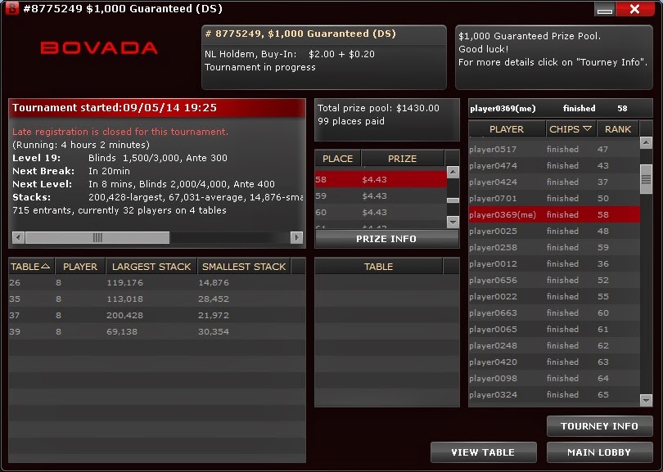The image size is (663, 472).
Task: Select player0098 in player list
Action: 554,378
